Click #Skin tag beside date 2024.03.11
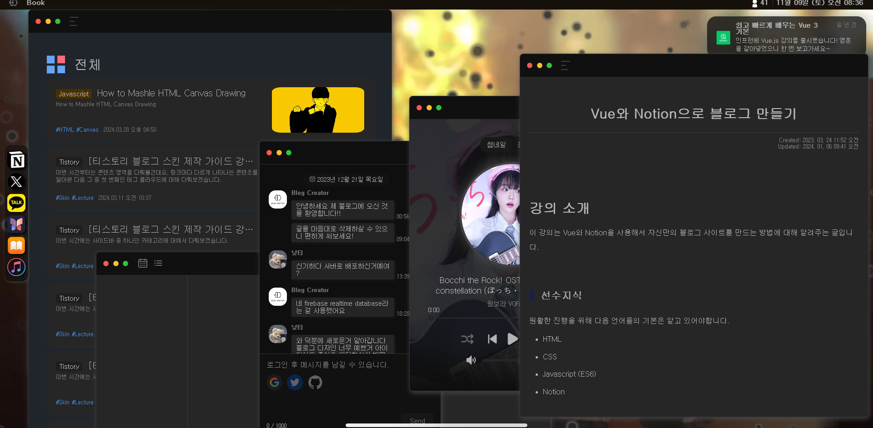 point(63,198)
